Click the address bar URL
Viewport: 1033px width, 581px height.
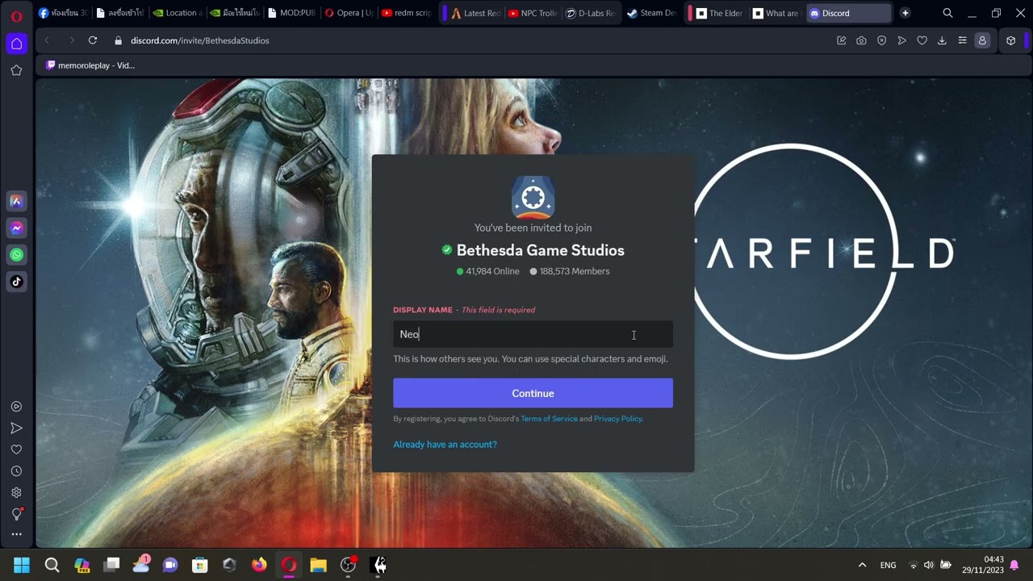200,40
